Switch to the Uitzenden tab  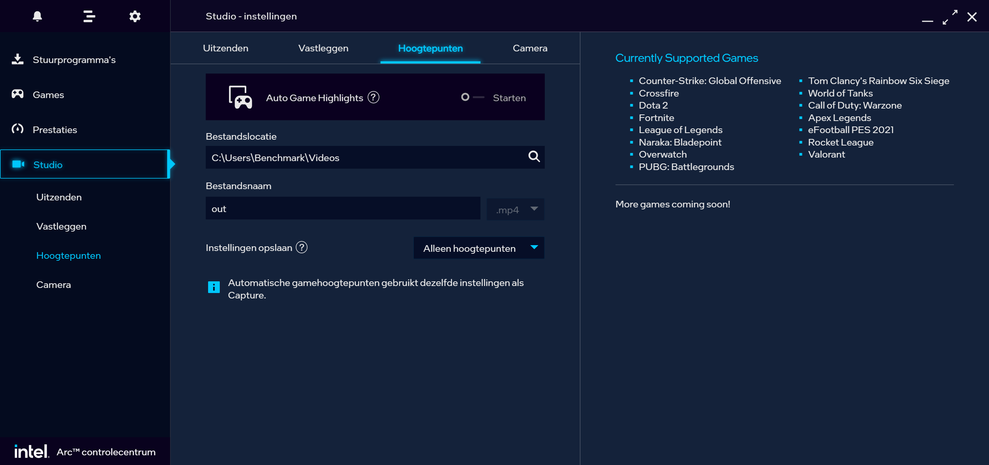tap(225, 48)
